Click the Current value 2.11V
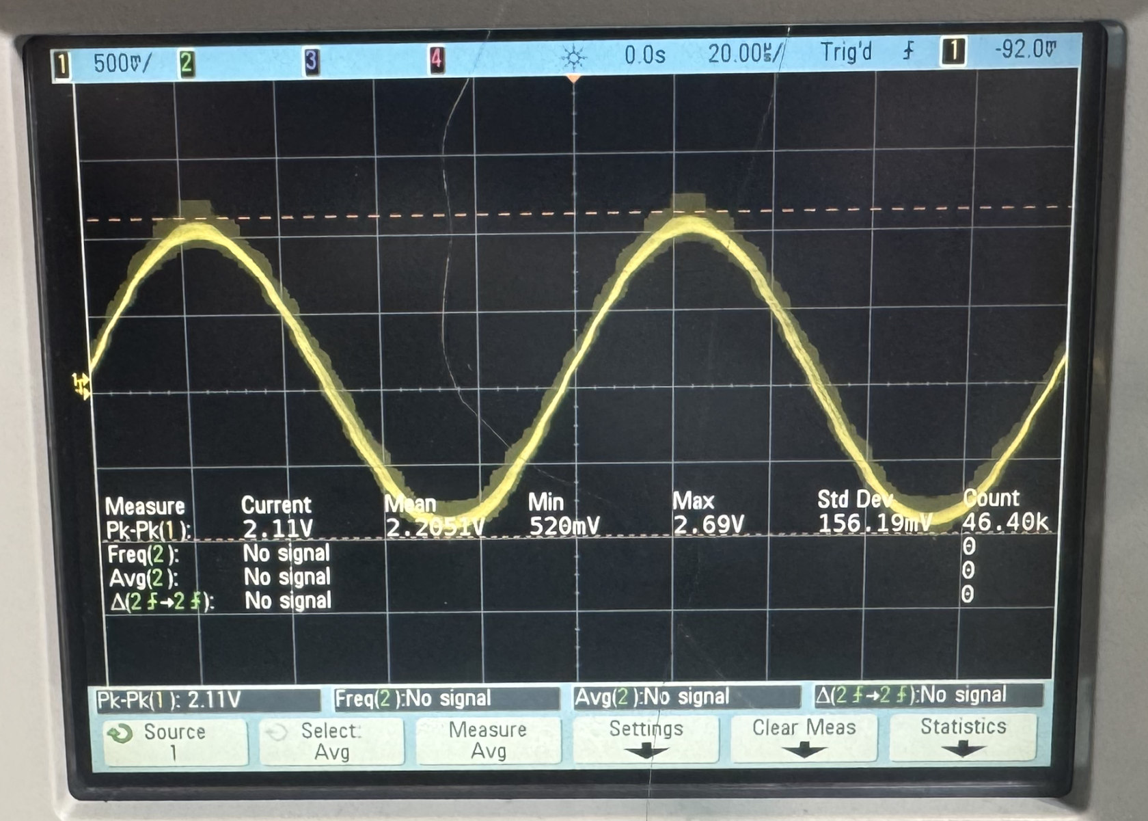The width and height of the screenshot is (1148, 821). (278, 528)
